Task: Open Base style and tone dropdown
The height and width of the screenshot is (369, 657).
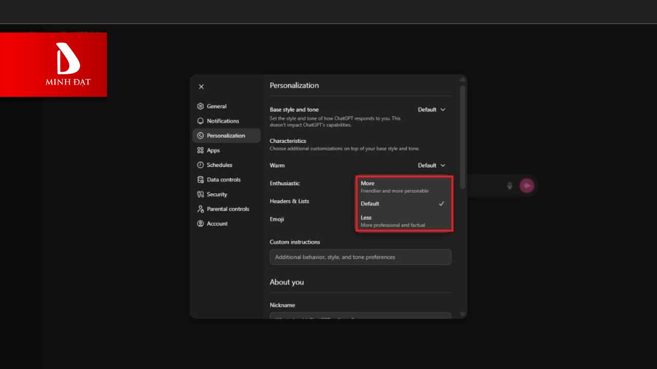Action: click(x=431, y=110)
